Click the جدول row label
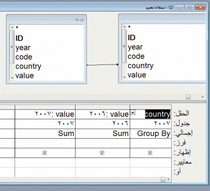Viewport: 210px width, 191px height. click(182, 123)
